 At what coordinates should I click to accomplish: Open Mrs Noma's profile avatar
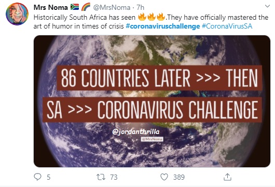17,14
